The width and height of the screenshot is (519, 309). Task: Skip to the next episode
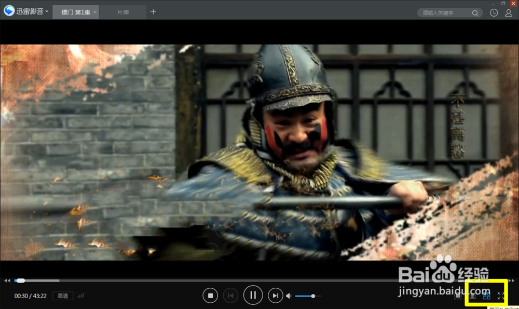pos(276,296)
